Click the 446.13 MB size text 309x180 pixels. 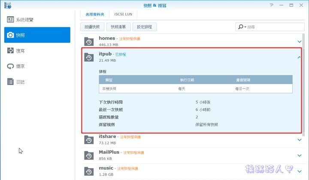[x=109, y=45]
